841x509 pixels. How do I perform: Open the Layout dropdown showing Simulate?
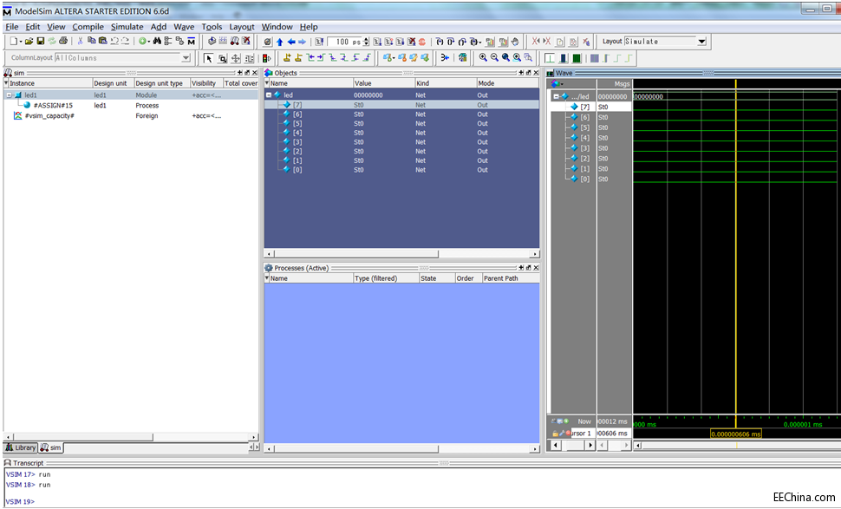(x=701, y=42)
